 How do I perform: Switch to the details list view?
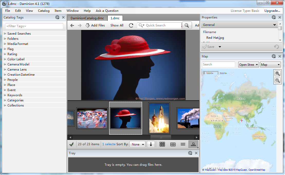tap(183, 144)
